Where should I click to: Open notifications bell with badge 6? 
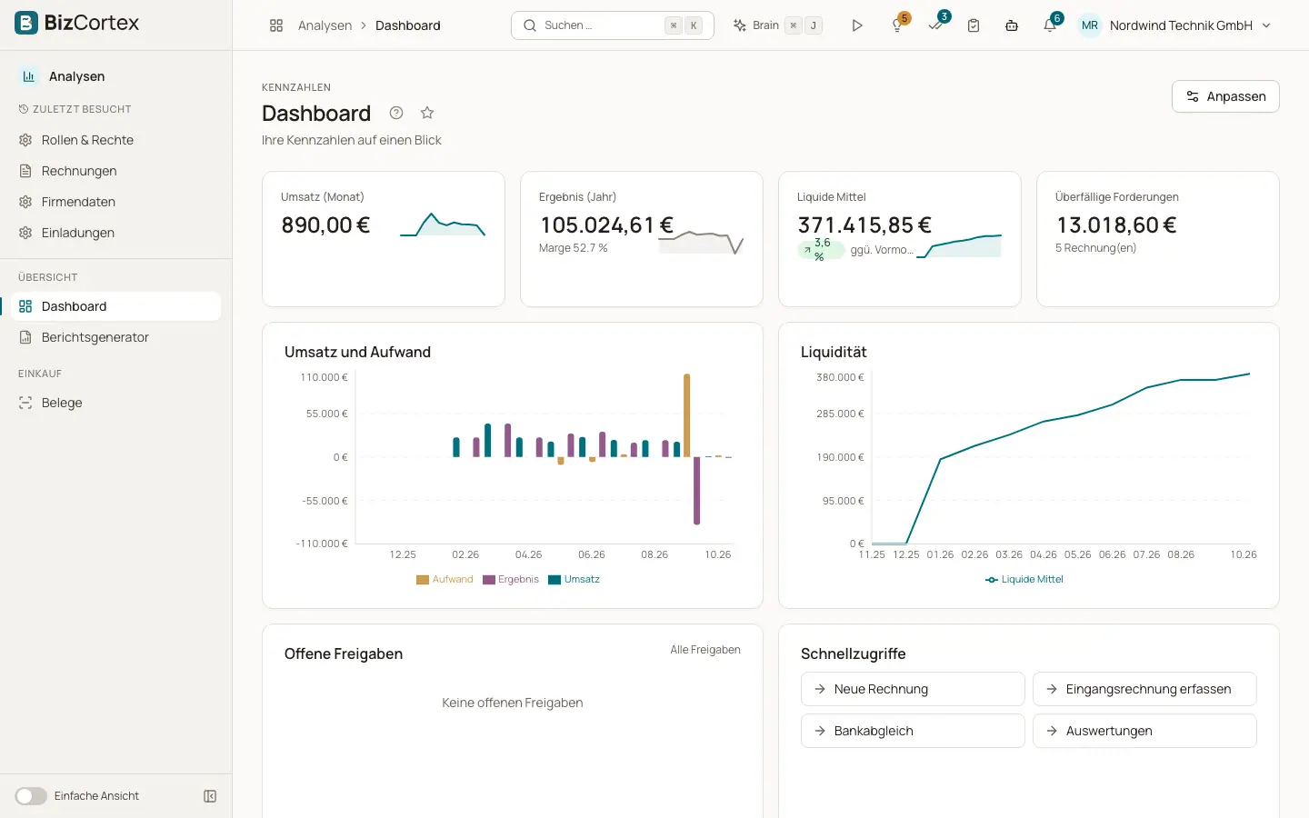pyautogui.click(x=1051, y=25)
